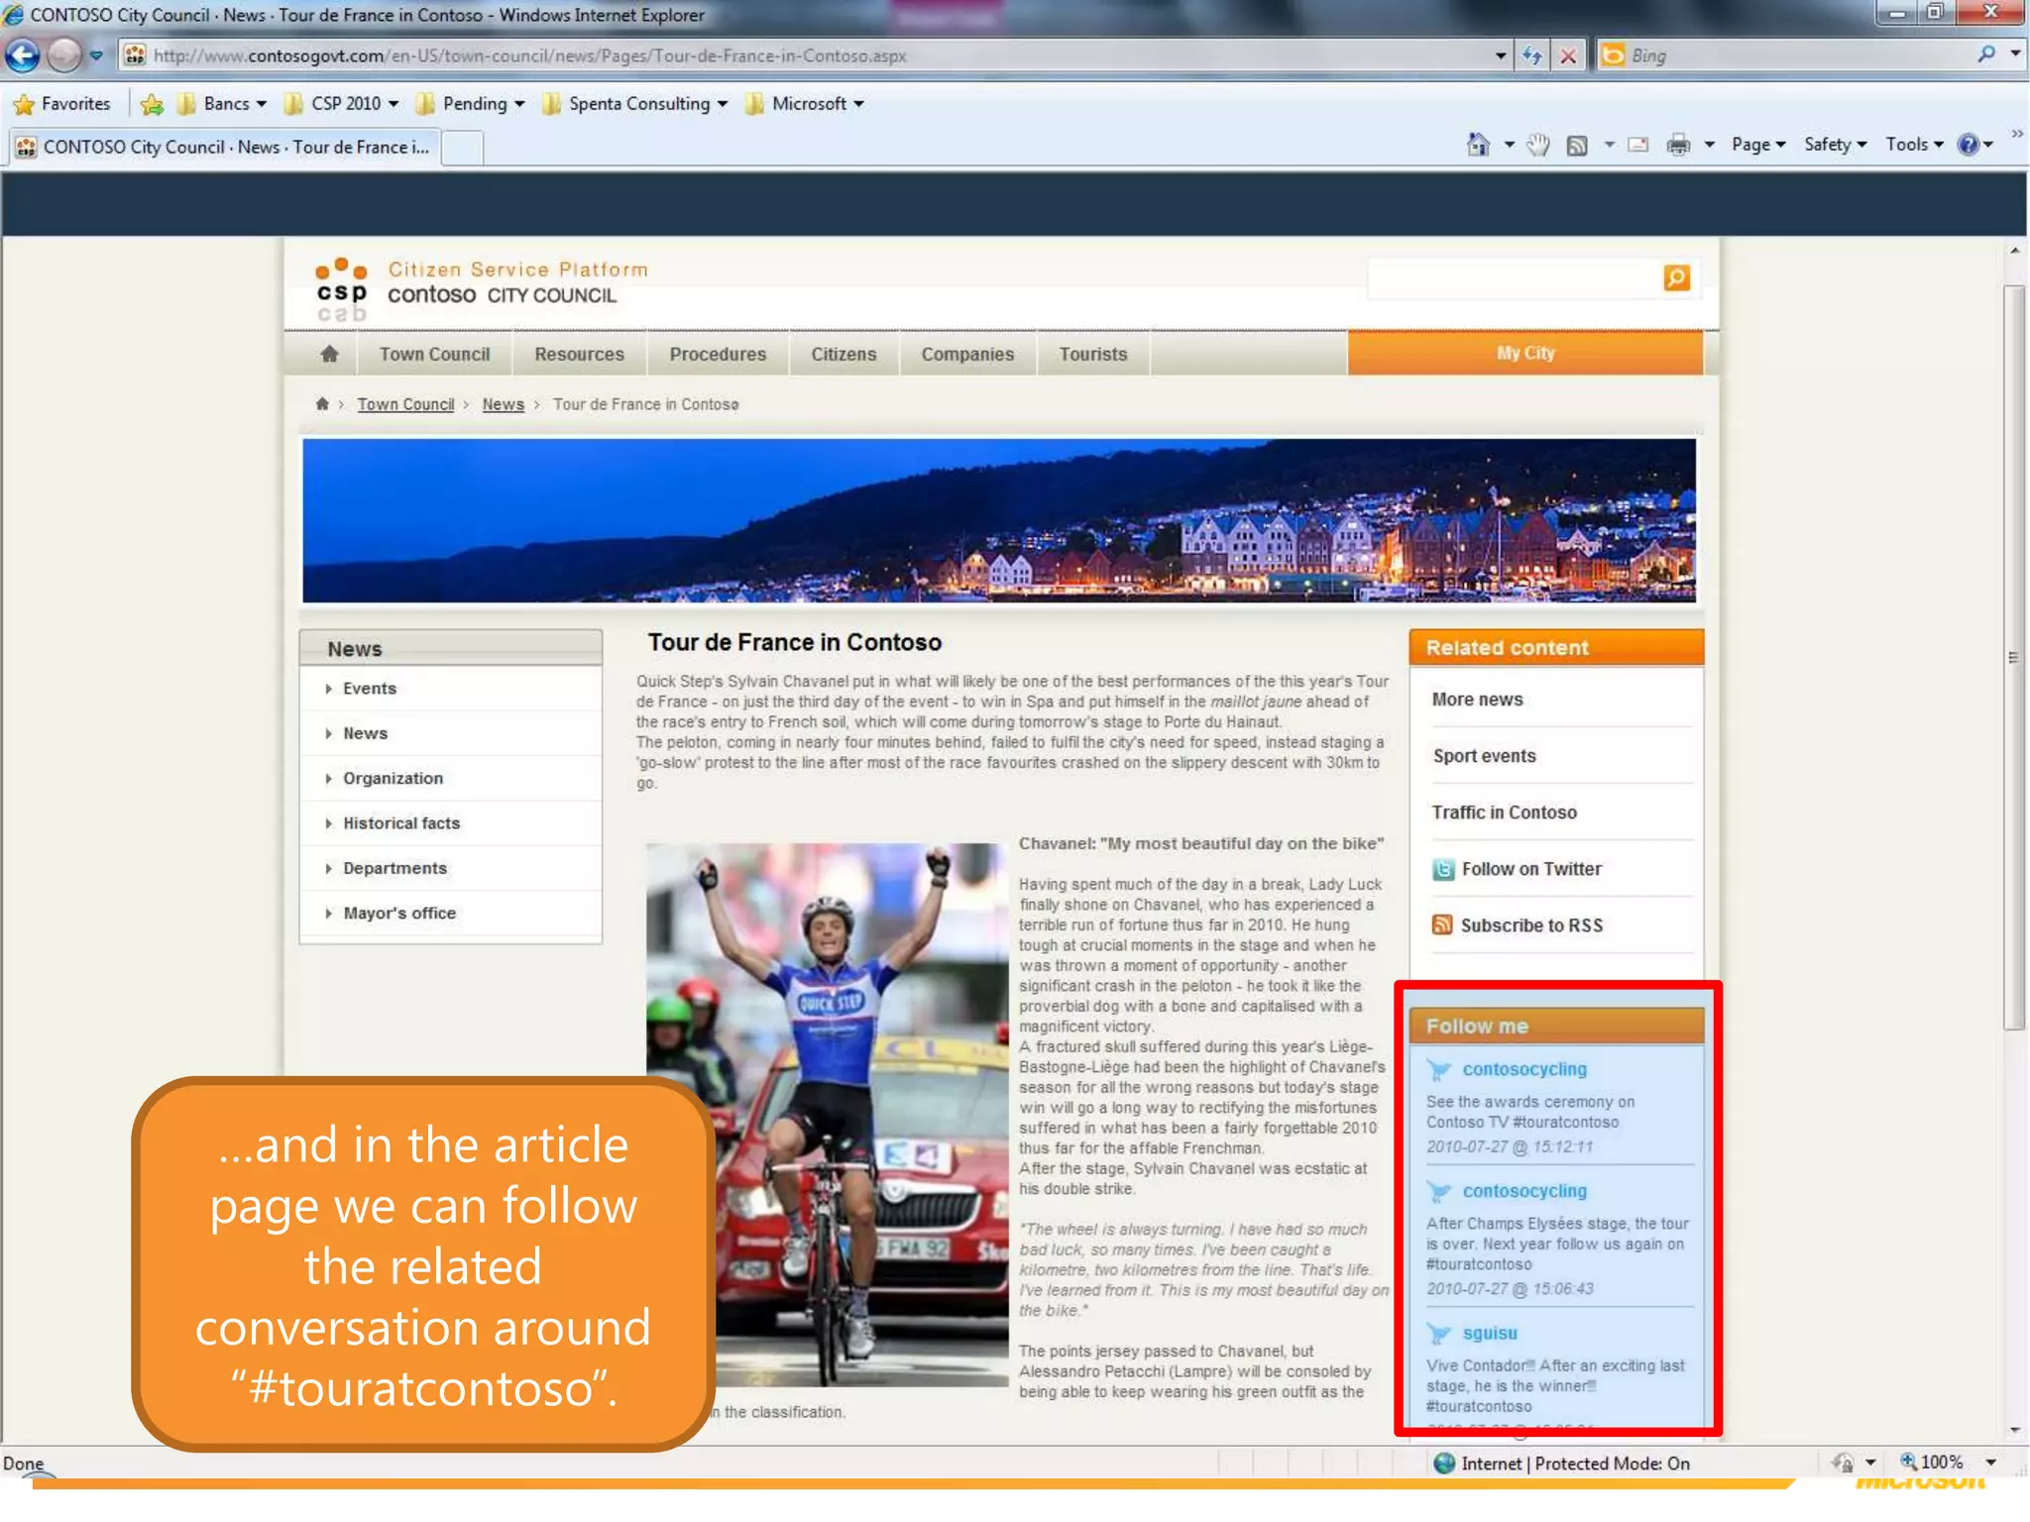
Task: Open the Spenta Consulting favorites folder dropdown
Action: pos(635,104)
